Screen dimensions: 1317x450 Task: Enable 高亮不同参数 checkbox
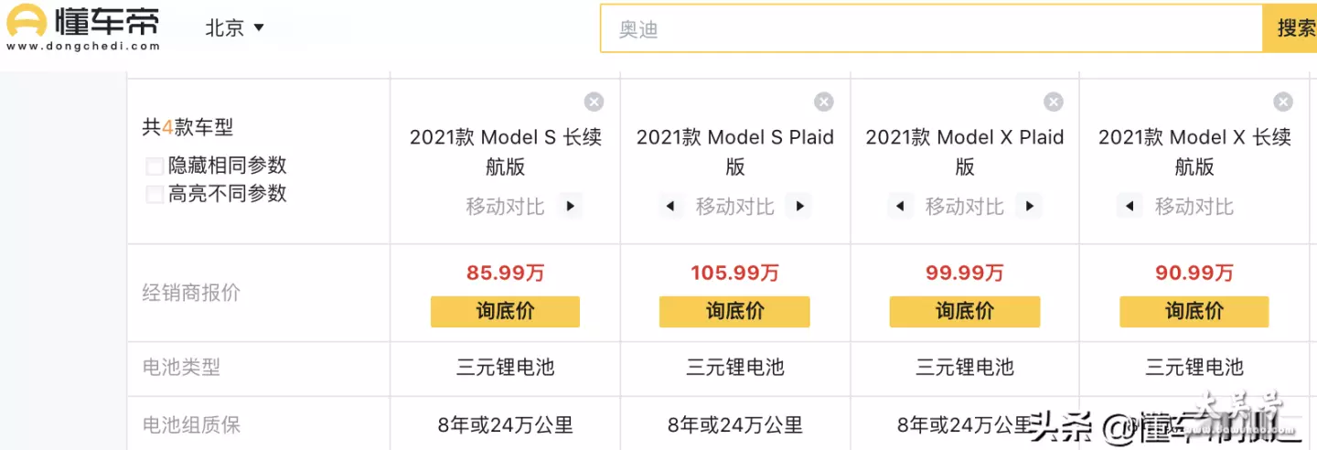click(155, 194)
